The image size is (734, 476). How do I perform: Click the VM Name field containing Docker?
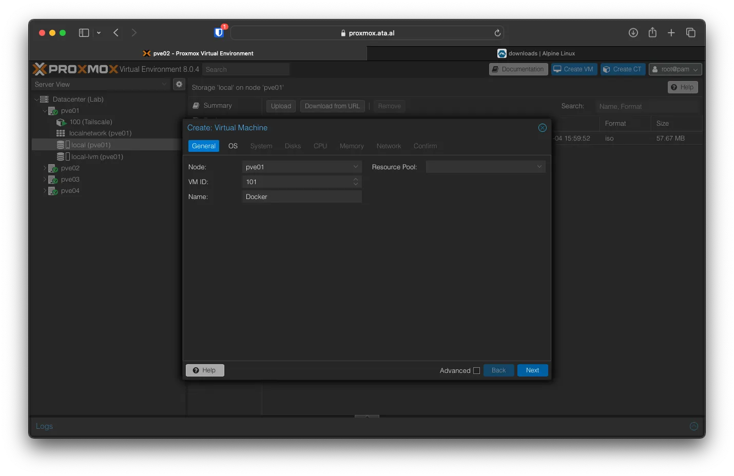[302, 196]
